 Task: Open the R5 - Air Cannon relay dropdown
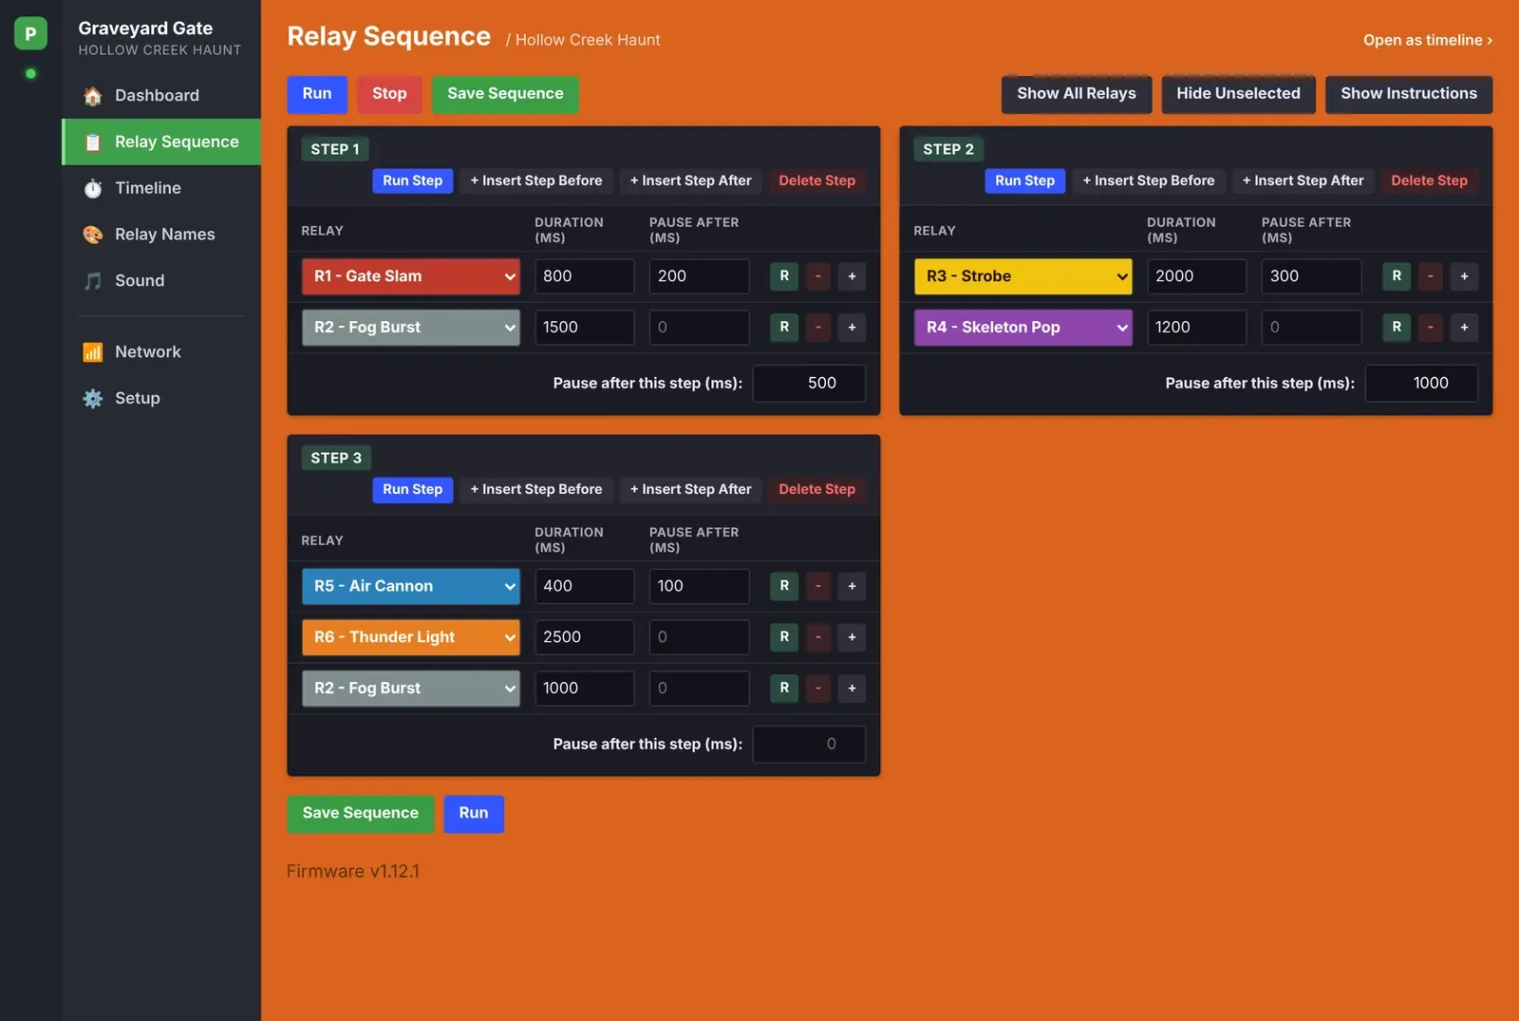411,586
